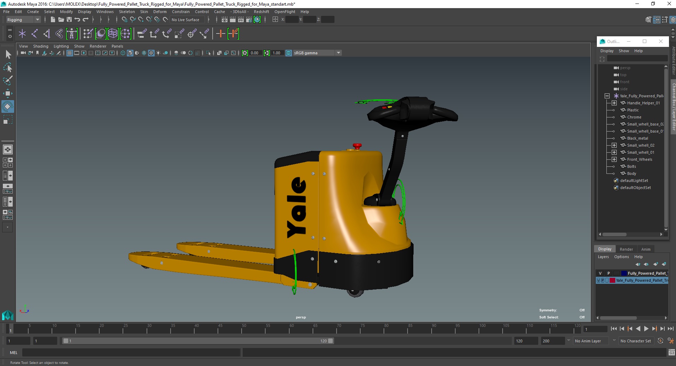Click the Create Locator shelf icon
This screenshot has height=366, width=676.
pos(22,34)
